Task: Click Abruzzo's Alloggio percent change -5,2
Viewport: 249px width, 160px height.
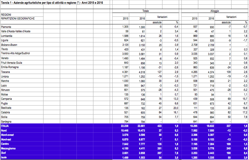Action: point(245,90)
